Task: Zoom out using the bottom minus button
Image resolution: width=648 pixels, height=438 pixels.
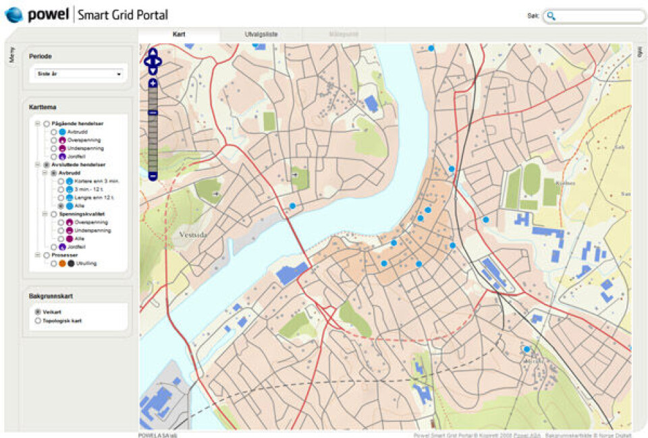Action: pyautogui.click(x=153, y=176)
